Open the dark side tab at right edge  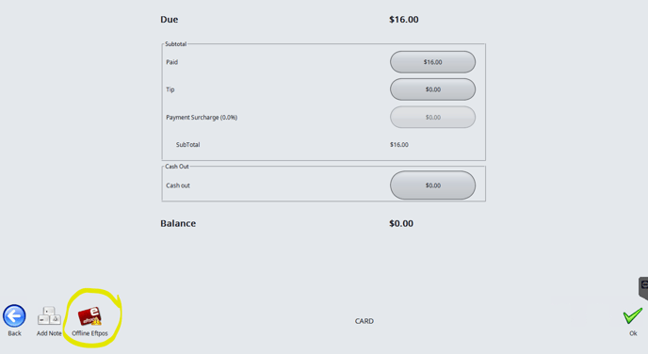coord(643,288)
